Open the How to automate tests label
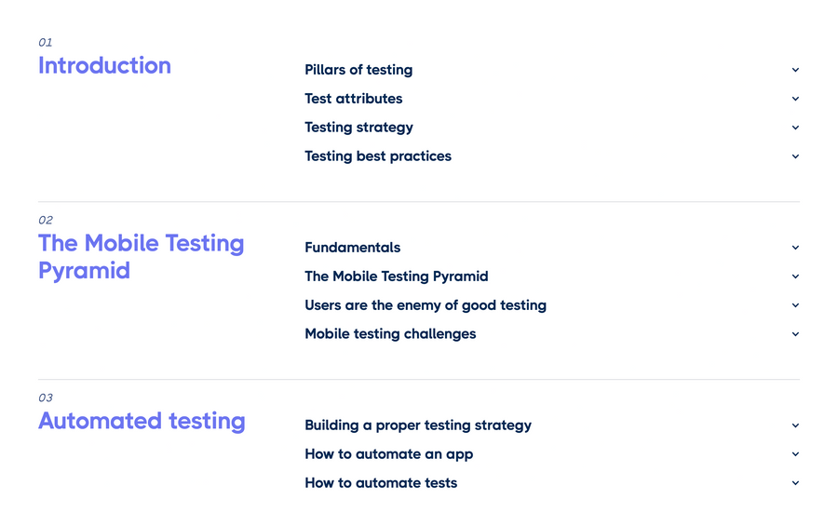The image size is (838, 526). pyautogui.click(x=381, y=483)
